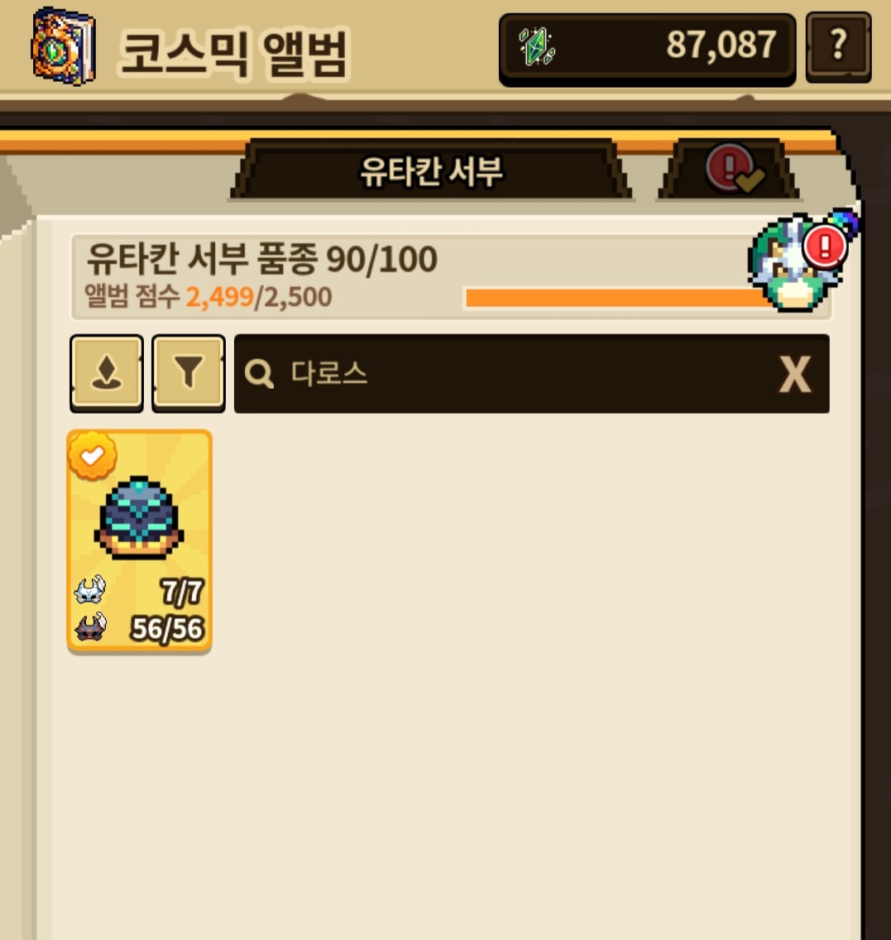Viewport: 891px width, 940px height.
Task: Tap the white dragon head 7/7 icon
Action: click(90, 590)
